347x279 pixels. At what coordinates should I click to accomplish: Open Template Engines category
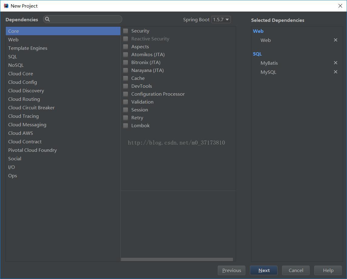(x=63, y=48)
